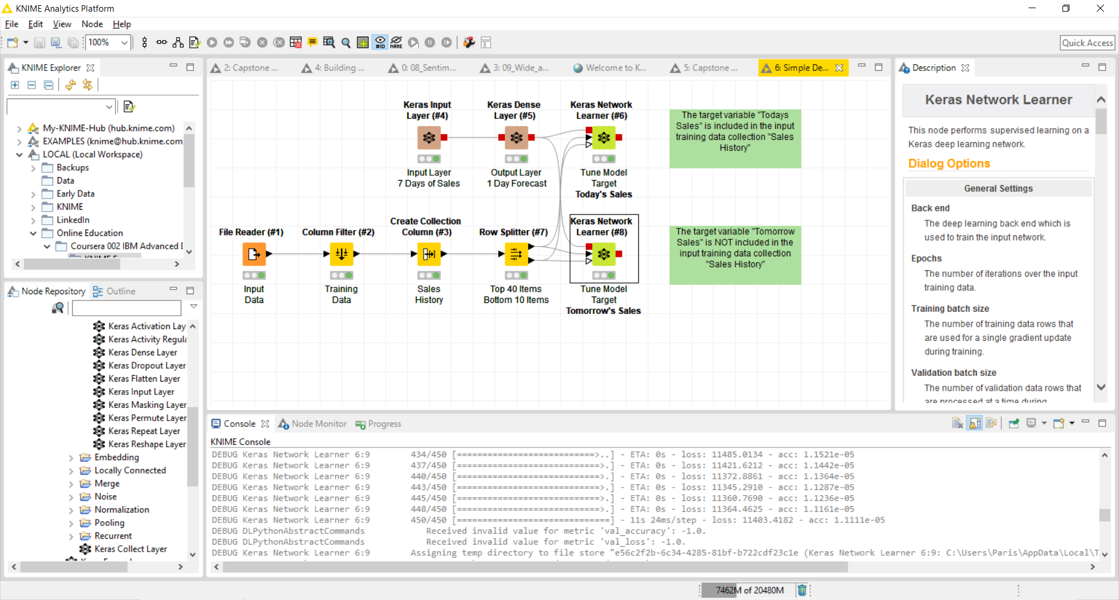The width and height of the screenshot is (1119, 600).
Task: Open the Edit menu
Action: pos(36,24)
